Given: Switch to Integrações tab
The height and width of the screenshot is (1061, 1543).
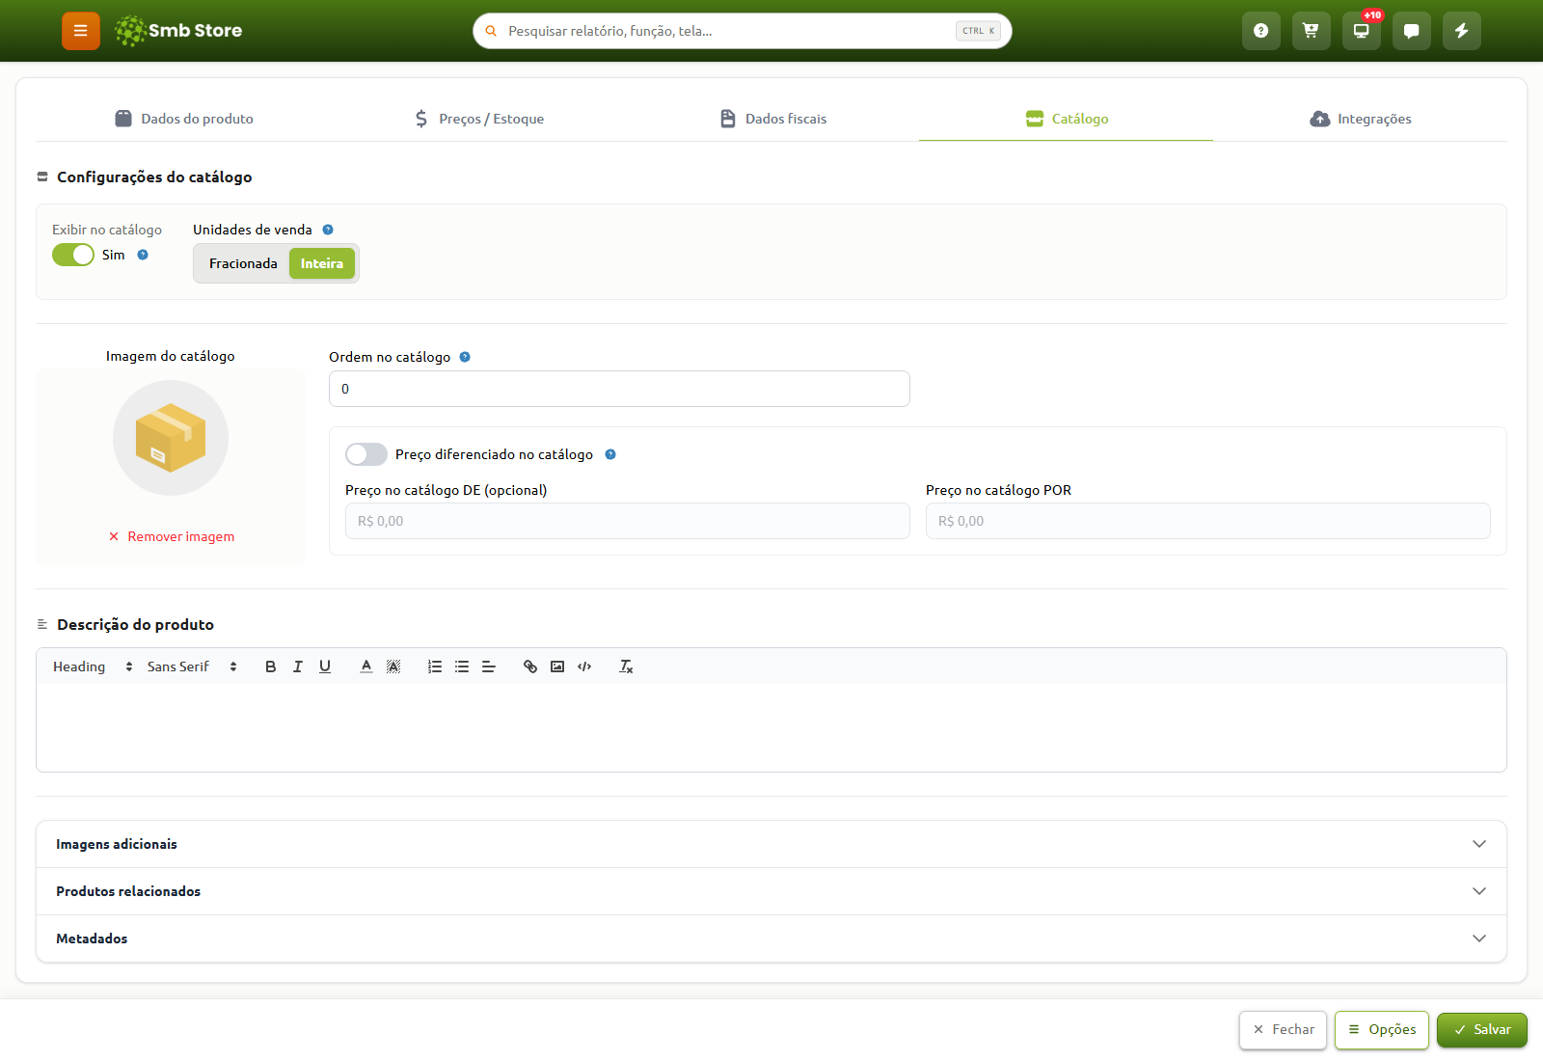Looking at the screenshot, I should click(1360, 119).
